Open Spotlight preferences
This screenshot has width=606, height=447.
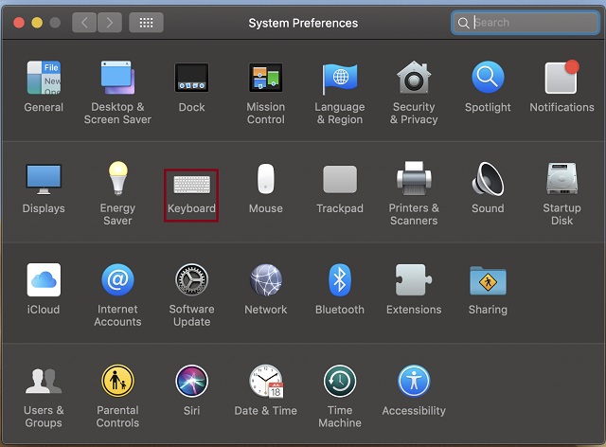pyautogui.click(x=488, y=86)
